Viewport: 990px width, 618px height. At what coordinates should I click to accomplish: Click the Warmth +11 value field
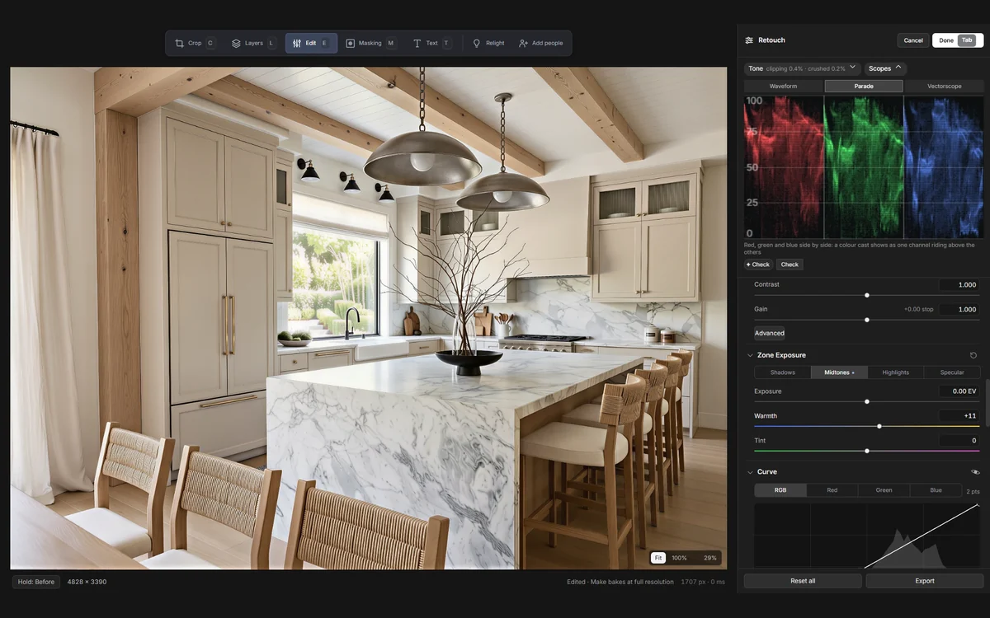(959, 416)
